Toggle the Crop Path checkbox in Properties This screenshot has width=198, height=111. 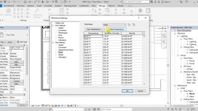(11, 92)
